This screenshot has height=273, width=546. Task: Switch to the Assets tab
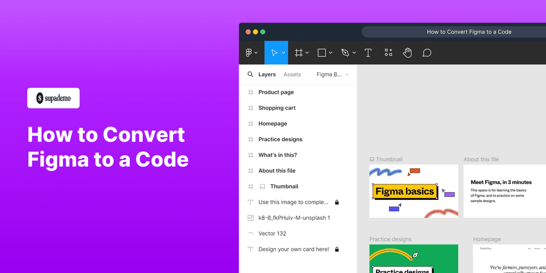coord(292,74)
